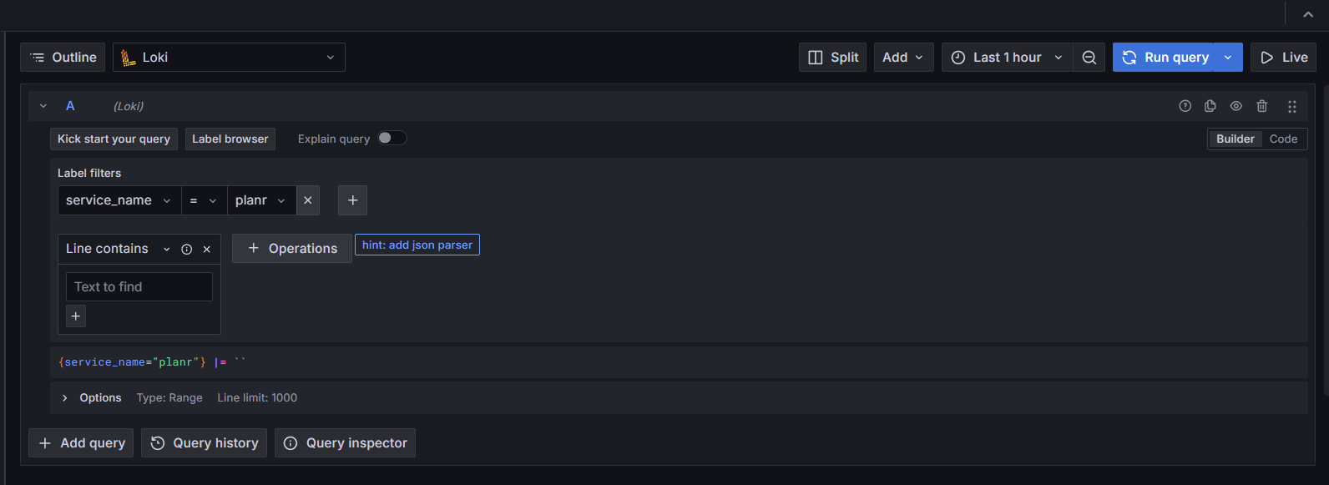Open the Loki data source dropdown
The height and width of the screenshot is (485, 1329).
[x=229, y=58]
